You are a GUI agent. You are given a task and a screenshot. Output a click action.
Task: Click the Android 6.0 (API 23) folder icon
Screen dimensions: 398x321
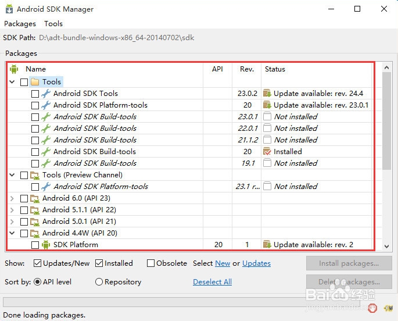pyautogui.click(x=35, y=198)
